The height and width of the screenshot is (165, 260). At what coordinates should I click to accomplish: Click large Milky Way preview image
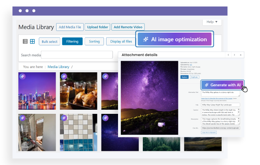[x=149, y=98]
